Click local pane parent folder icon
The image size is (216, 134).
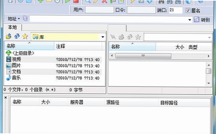pyautogui.click(x=8, y=36)
